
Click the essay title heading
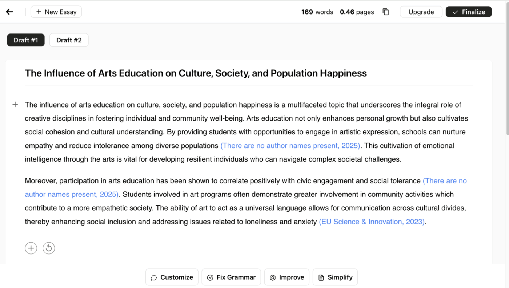point(196,73)
